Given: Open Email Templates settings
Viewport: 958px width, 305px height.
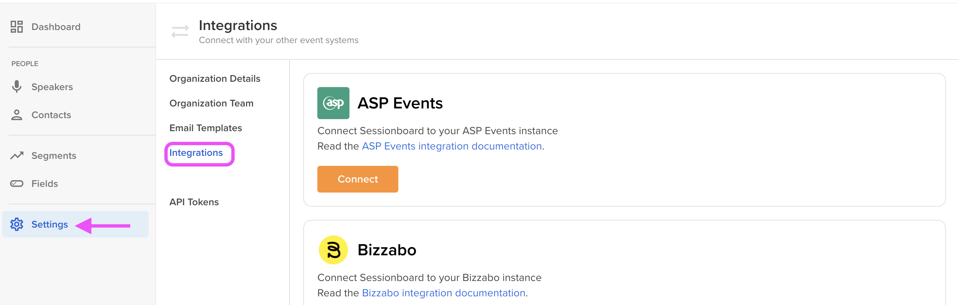Looking at the screenshot, I should [x=206, y=128].
